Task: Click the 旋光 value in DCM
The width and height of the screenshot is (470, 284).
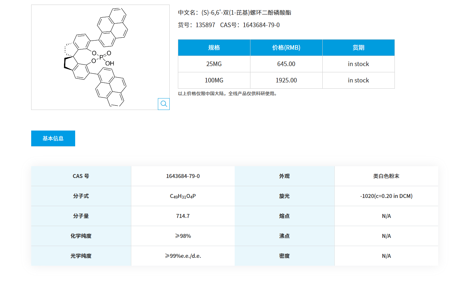Action: (386, 196)
